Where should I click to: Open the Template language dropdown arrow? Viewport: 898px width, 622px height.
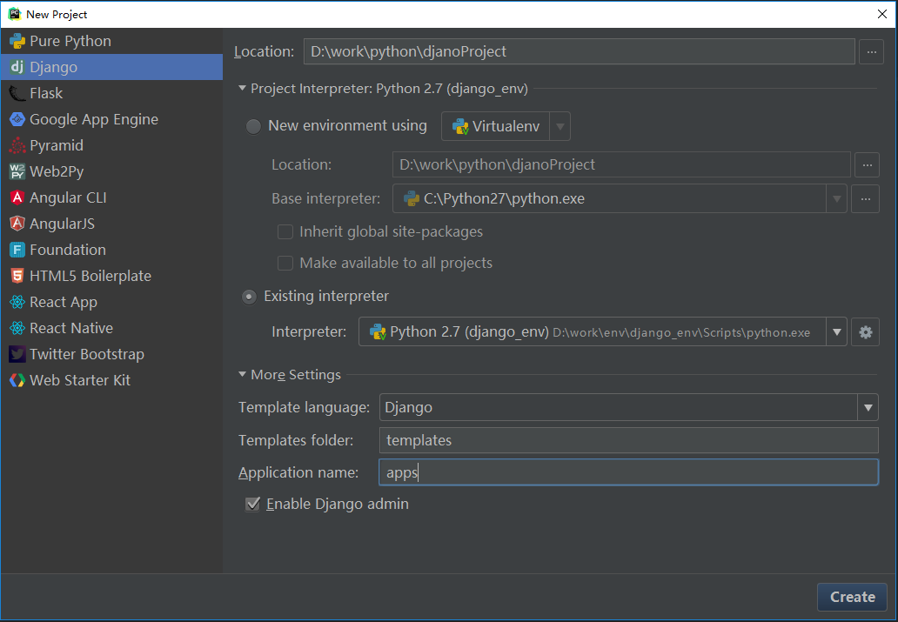(868, 408)
